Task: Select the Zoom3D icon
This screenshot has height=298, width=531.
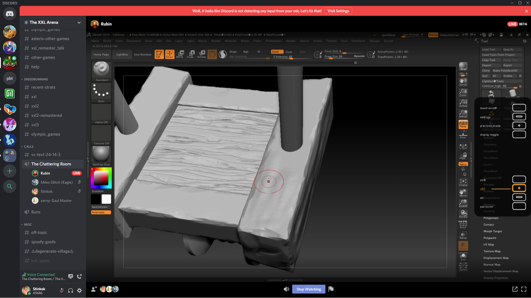Action: (463, 204)
